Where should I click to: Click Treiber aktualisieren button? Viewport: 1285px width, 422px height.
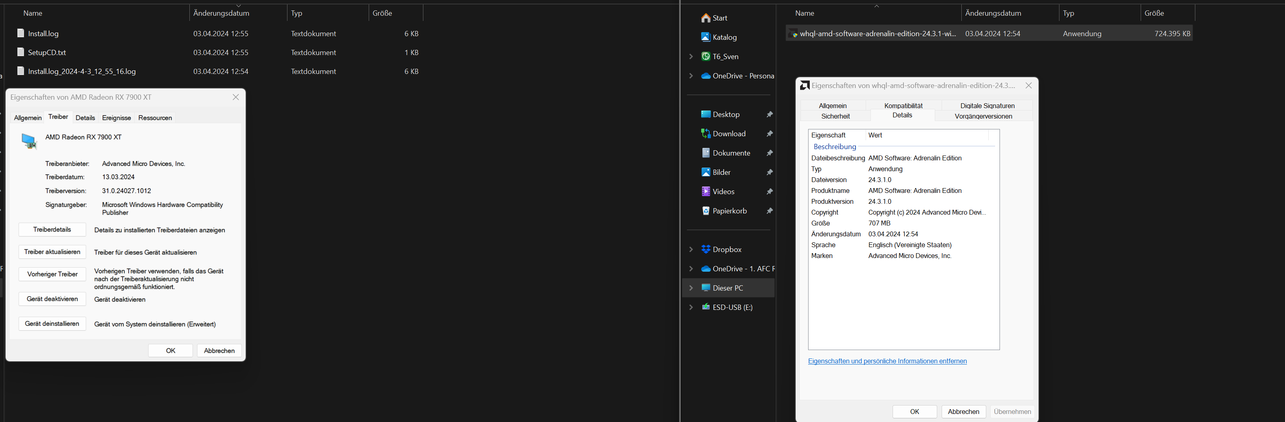click(52, 252)
